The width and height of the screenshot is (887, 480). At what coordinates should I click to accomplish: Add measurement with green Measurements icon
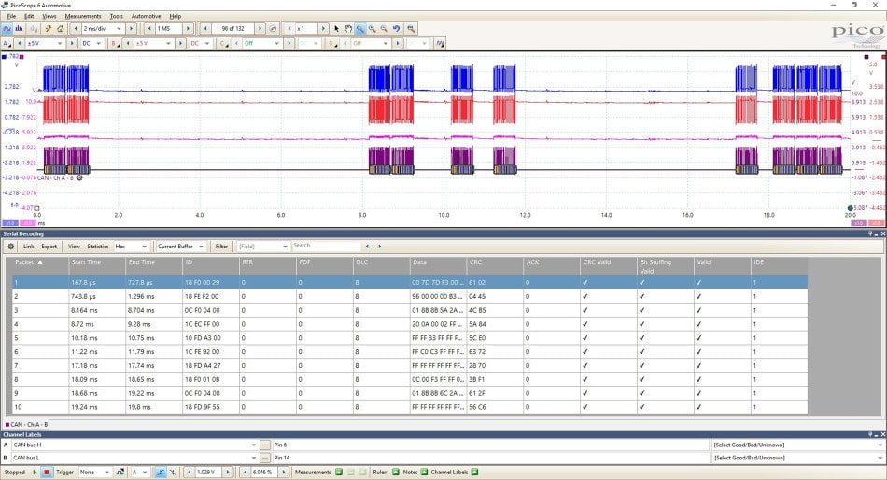tap(339, 473)
